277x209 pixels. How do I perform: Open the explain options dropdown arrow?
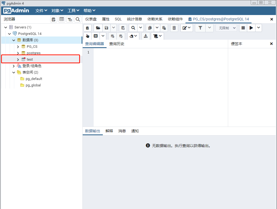(x=103, y=36)
